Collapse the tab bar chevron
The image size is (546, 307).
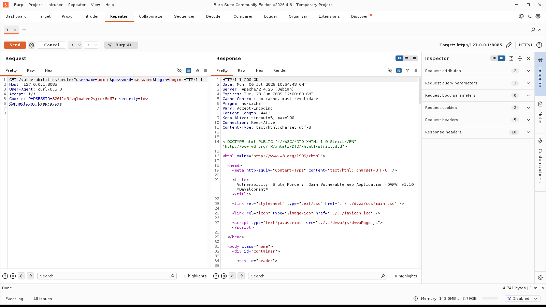coord(540,30)
